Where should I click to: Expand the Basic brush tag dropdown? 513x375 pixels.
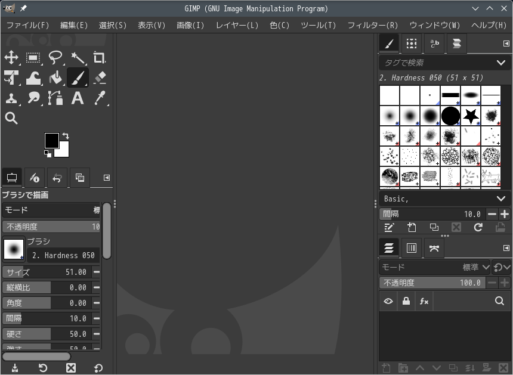click(x=500, y=199)
